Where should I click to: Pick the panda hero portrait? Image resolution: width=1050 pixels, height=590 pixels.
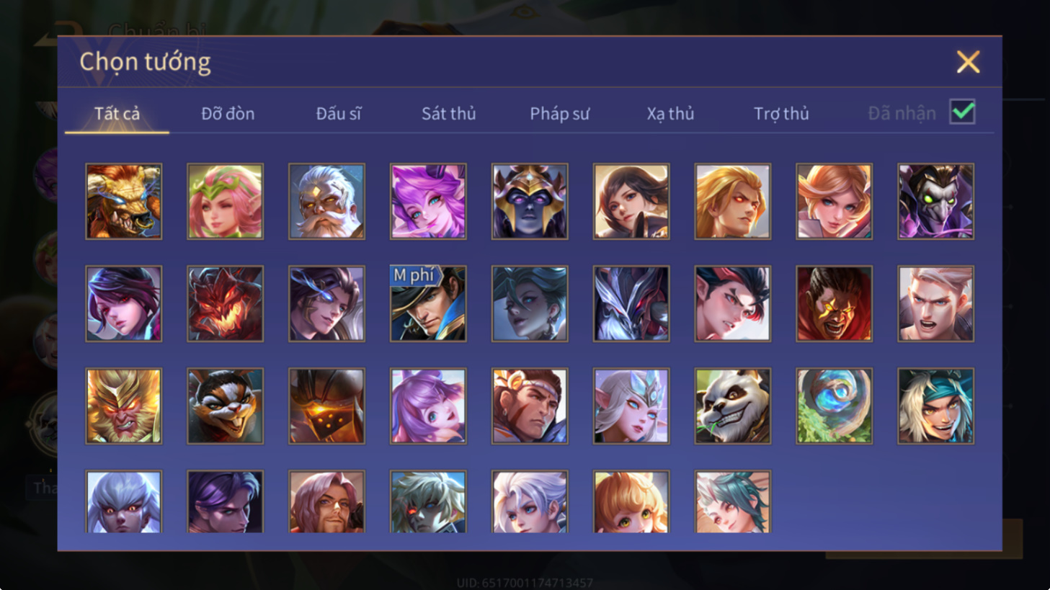(x=733, y=406)
